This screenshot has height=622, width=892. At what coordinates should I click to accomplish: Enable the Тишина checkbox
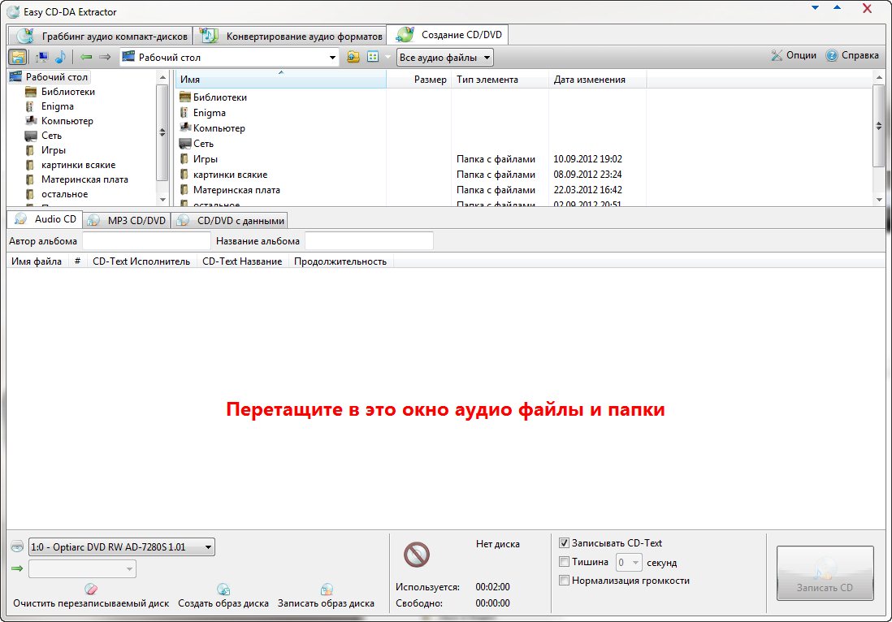pyautogui.click(x=565, y=562)
